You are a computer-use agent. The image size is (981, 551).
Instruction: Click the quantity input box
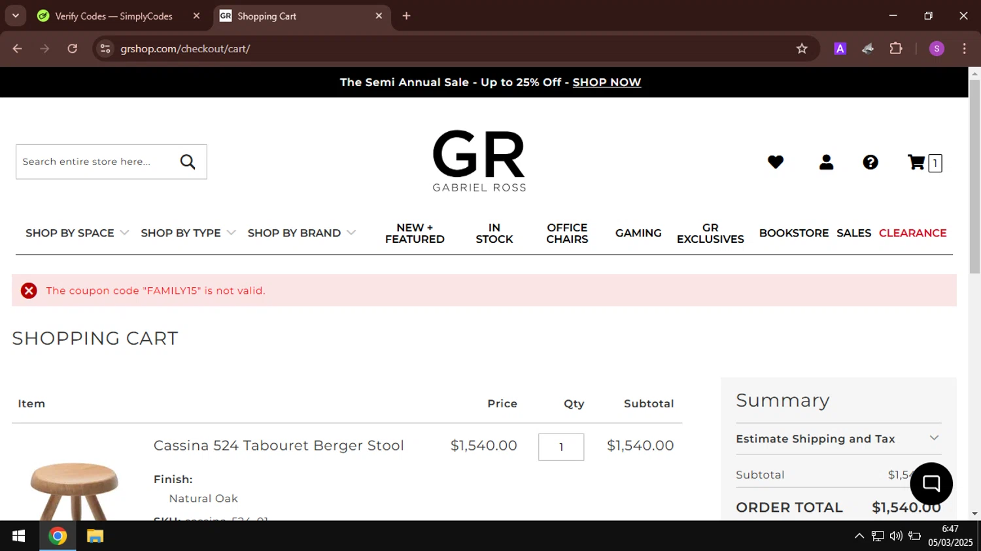561,447
